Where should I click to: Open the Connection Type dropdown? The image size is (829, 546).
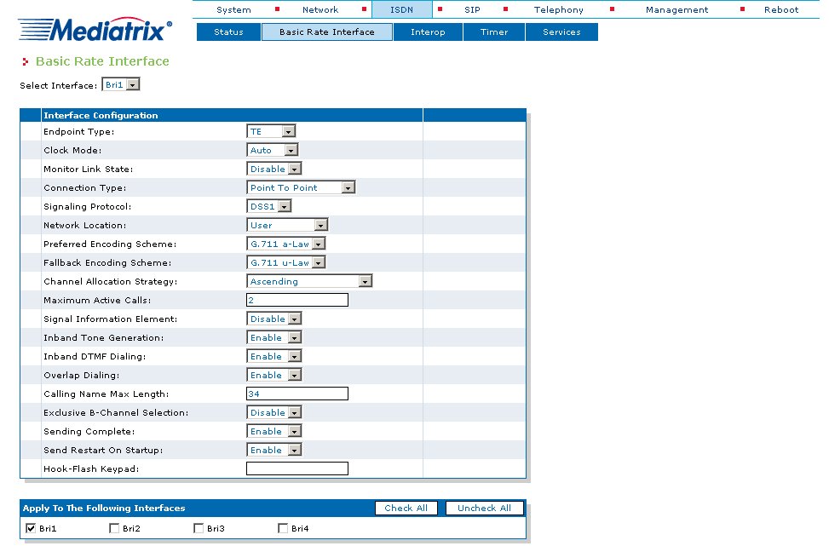tap(301, 187)
